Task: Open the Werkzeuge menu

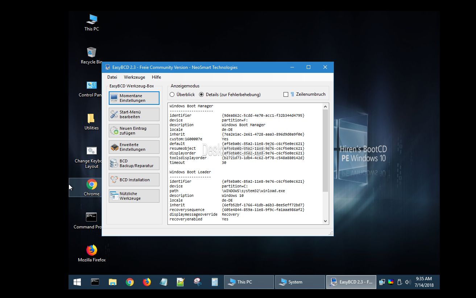Action: coord(134,77)
